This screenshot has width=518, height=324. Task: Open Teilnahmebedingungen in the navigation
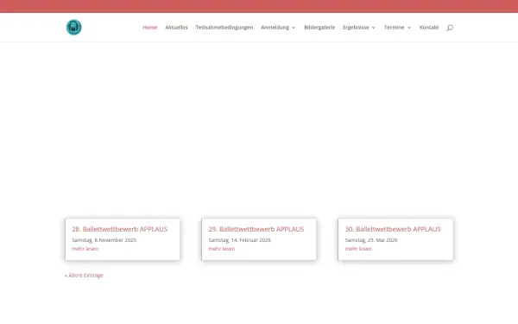[x=224, y=28]
